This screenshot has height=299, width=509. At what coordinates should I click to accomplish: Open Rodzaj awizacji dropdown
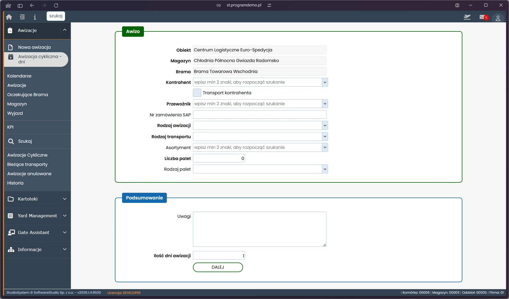325,126
